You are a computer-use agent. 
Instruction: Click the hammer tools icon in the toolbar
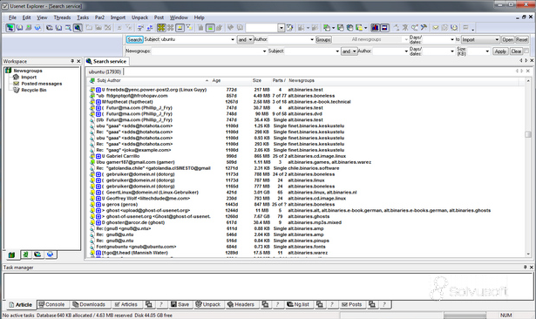click(424, 28)
